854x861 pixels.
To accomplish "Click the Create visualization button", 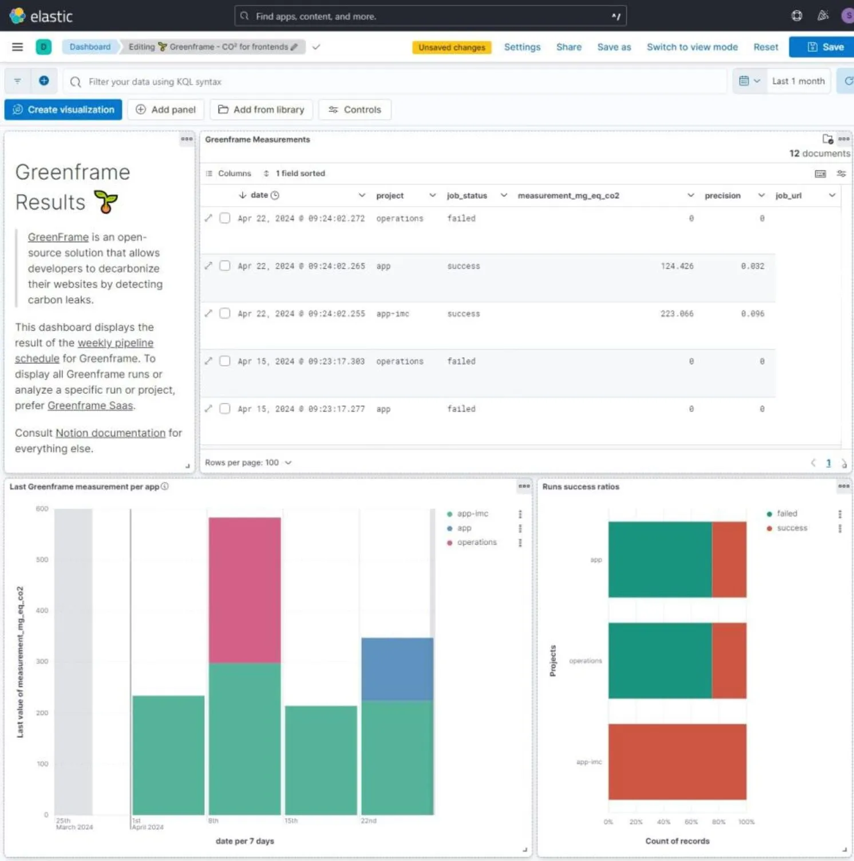I will [63, 109].
